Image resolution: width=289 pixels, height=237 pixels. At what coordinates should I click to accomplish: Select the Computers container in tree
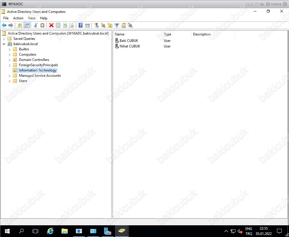pyautogui.click(x=28, y=54)
